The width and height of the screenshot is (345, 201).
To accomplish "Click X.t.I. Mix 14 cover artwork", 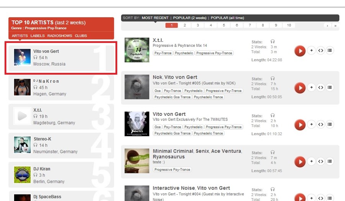I will pyautogui.click(x=137, y=50).
